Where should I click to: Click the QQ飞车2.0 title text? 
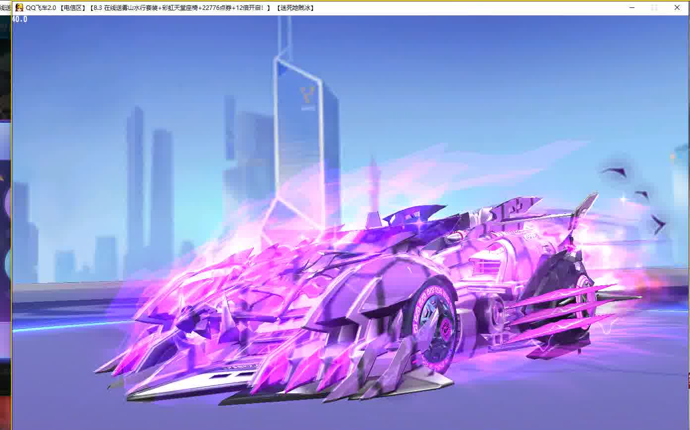(41, 7)
